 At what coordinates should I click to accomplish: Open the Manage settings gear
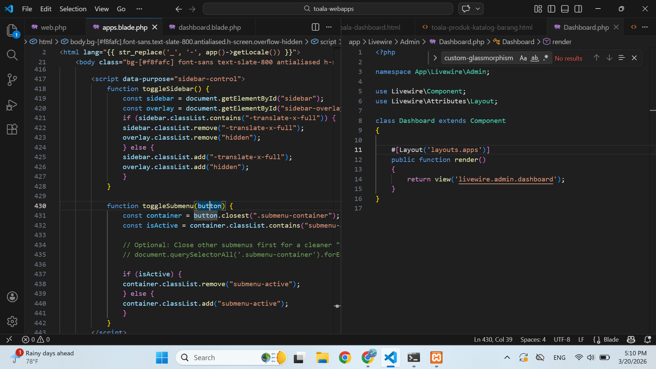(x=12, y=321)
